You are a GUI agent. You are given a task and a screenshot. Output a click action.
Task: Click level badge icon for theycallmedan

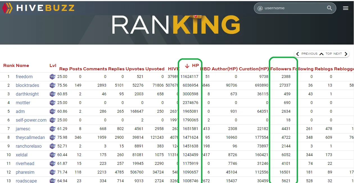[52, 137]
